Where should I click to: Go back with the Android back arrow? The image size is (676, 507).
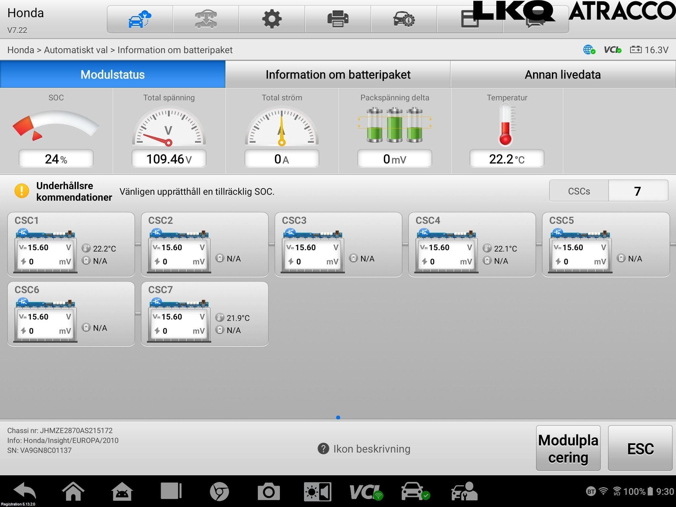point(25,491)
